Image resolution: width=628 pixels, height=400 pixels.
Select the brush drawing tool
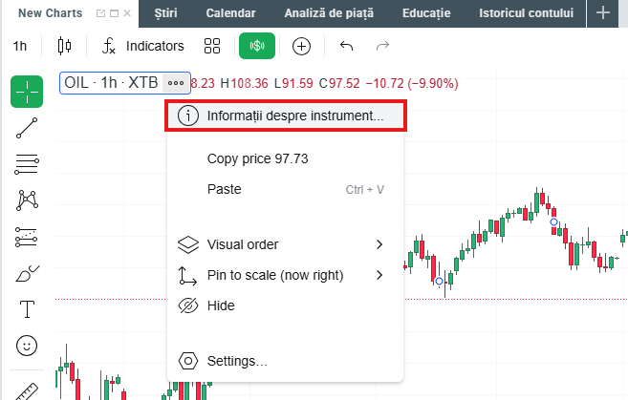[x=28, y=273]
